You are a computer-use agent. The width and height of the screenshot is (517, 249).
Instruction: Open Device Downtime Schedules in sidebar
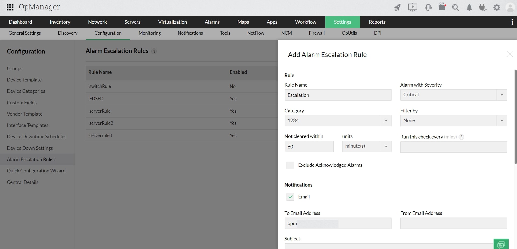point(37,137)
